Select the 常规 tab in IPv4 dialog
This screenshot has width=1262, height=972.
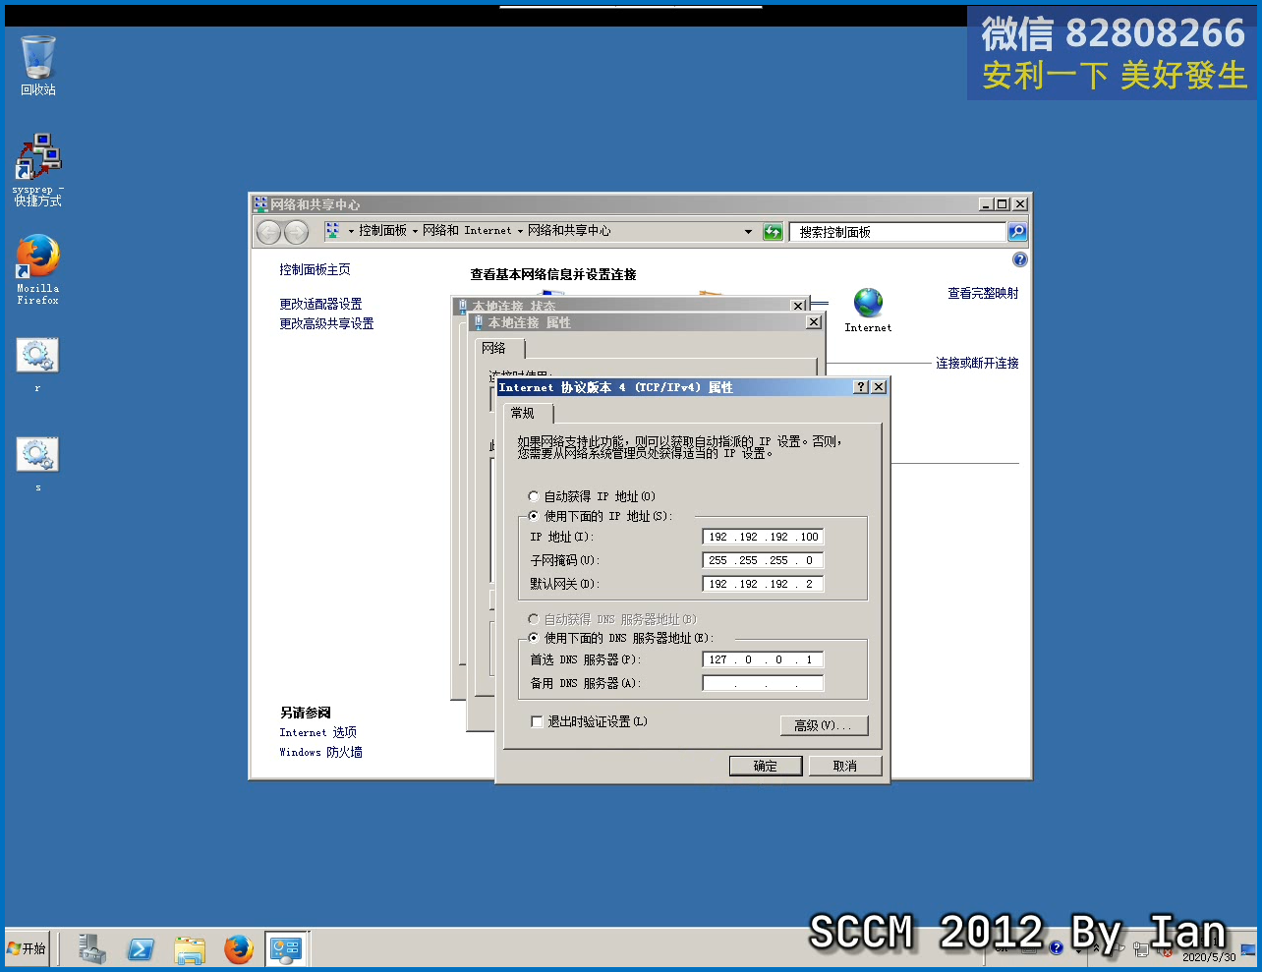point(529,414)
